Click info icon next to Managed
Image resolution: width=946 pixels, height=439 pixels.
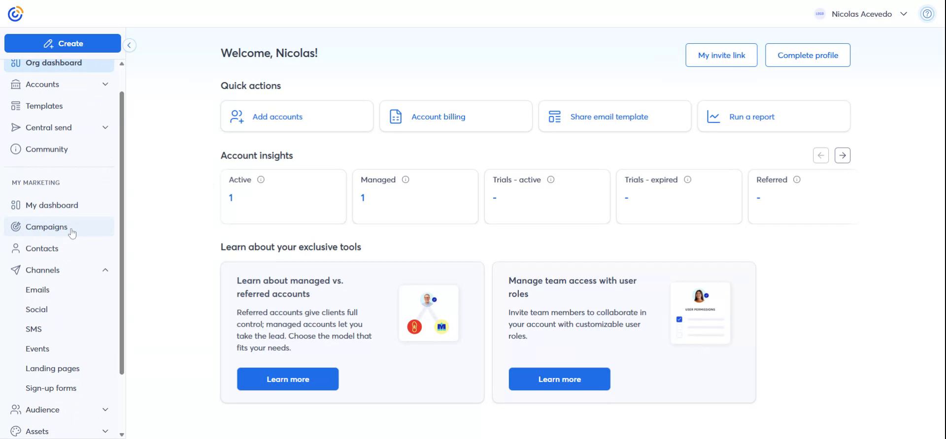point(405,180)
